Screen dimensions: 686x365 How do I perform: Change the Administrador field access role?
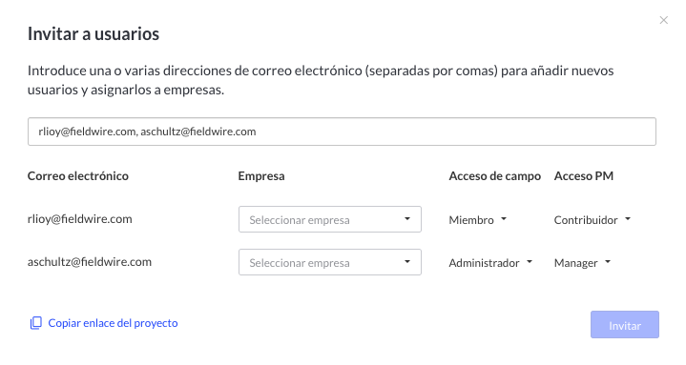click(490, 263)
